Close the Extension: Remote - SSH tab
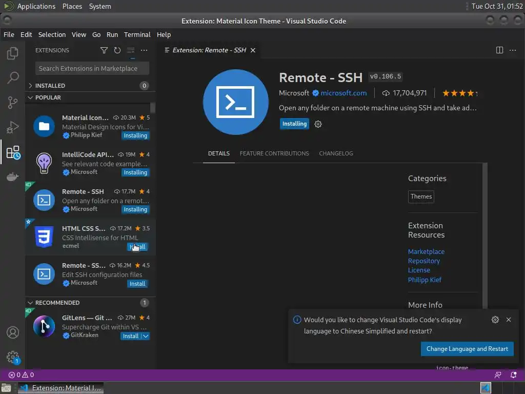 click(x=253, y=50)
